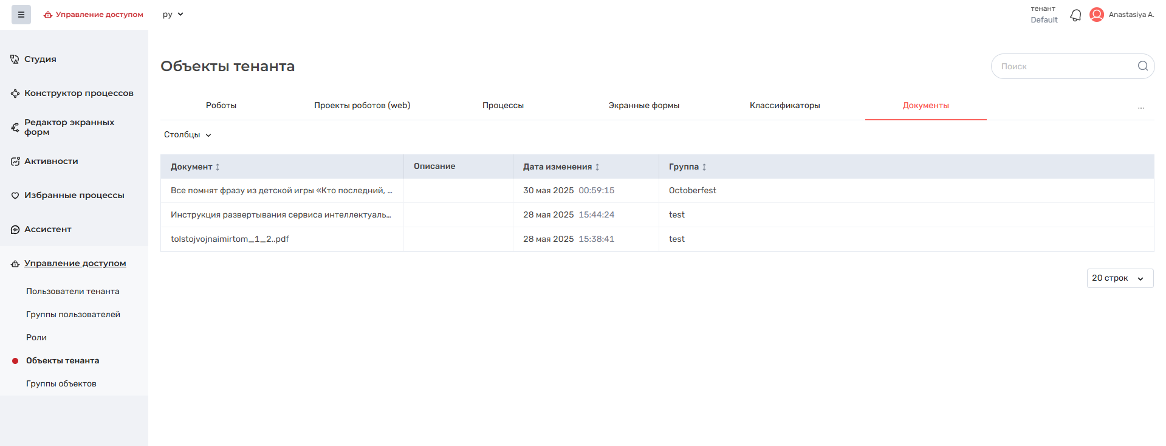The height and width of the screenshot is (446, 1166).
Task: Switch to the Роботы tab
Action: click(221, 106)
